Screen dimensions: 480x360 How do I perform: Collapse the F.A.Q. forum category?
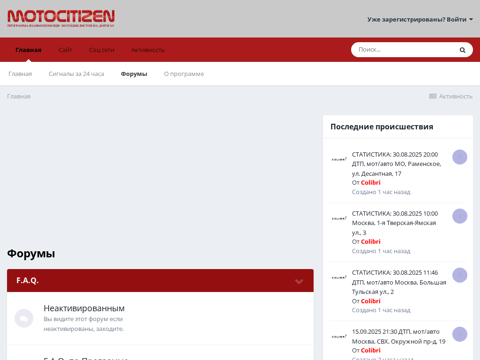tap(299, 281)
